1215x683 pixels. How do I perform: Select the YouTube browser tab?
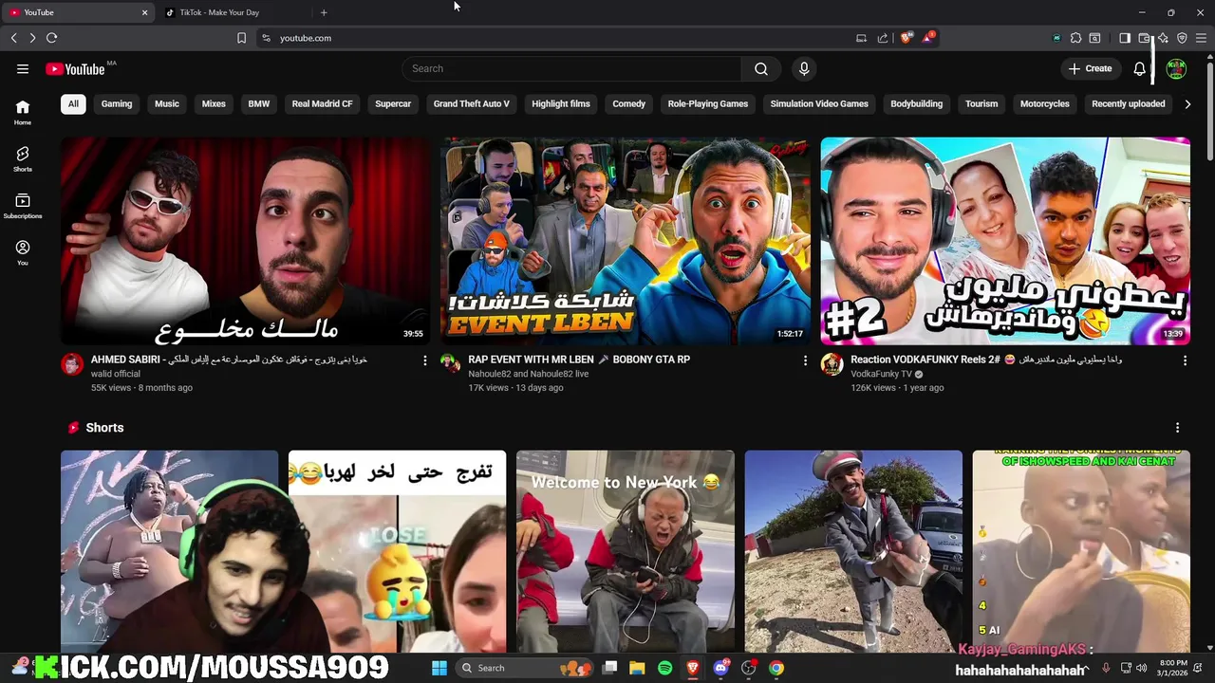pyautogui.click(x=78, y=12)
